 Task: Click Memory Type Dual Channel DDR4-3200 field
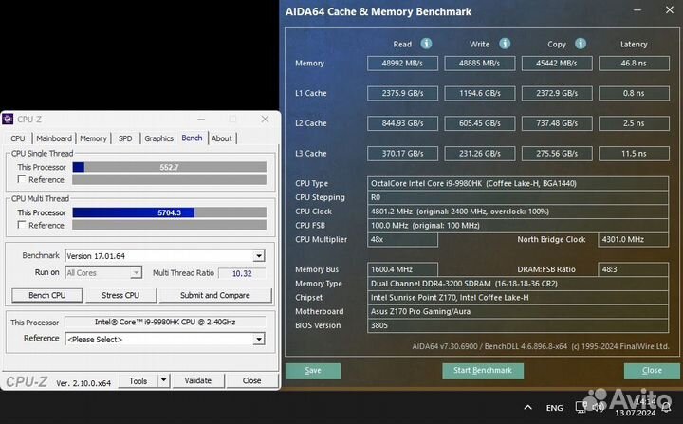518,284
